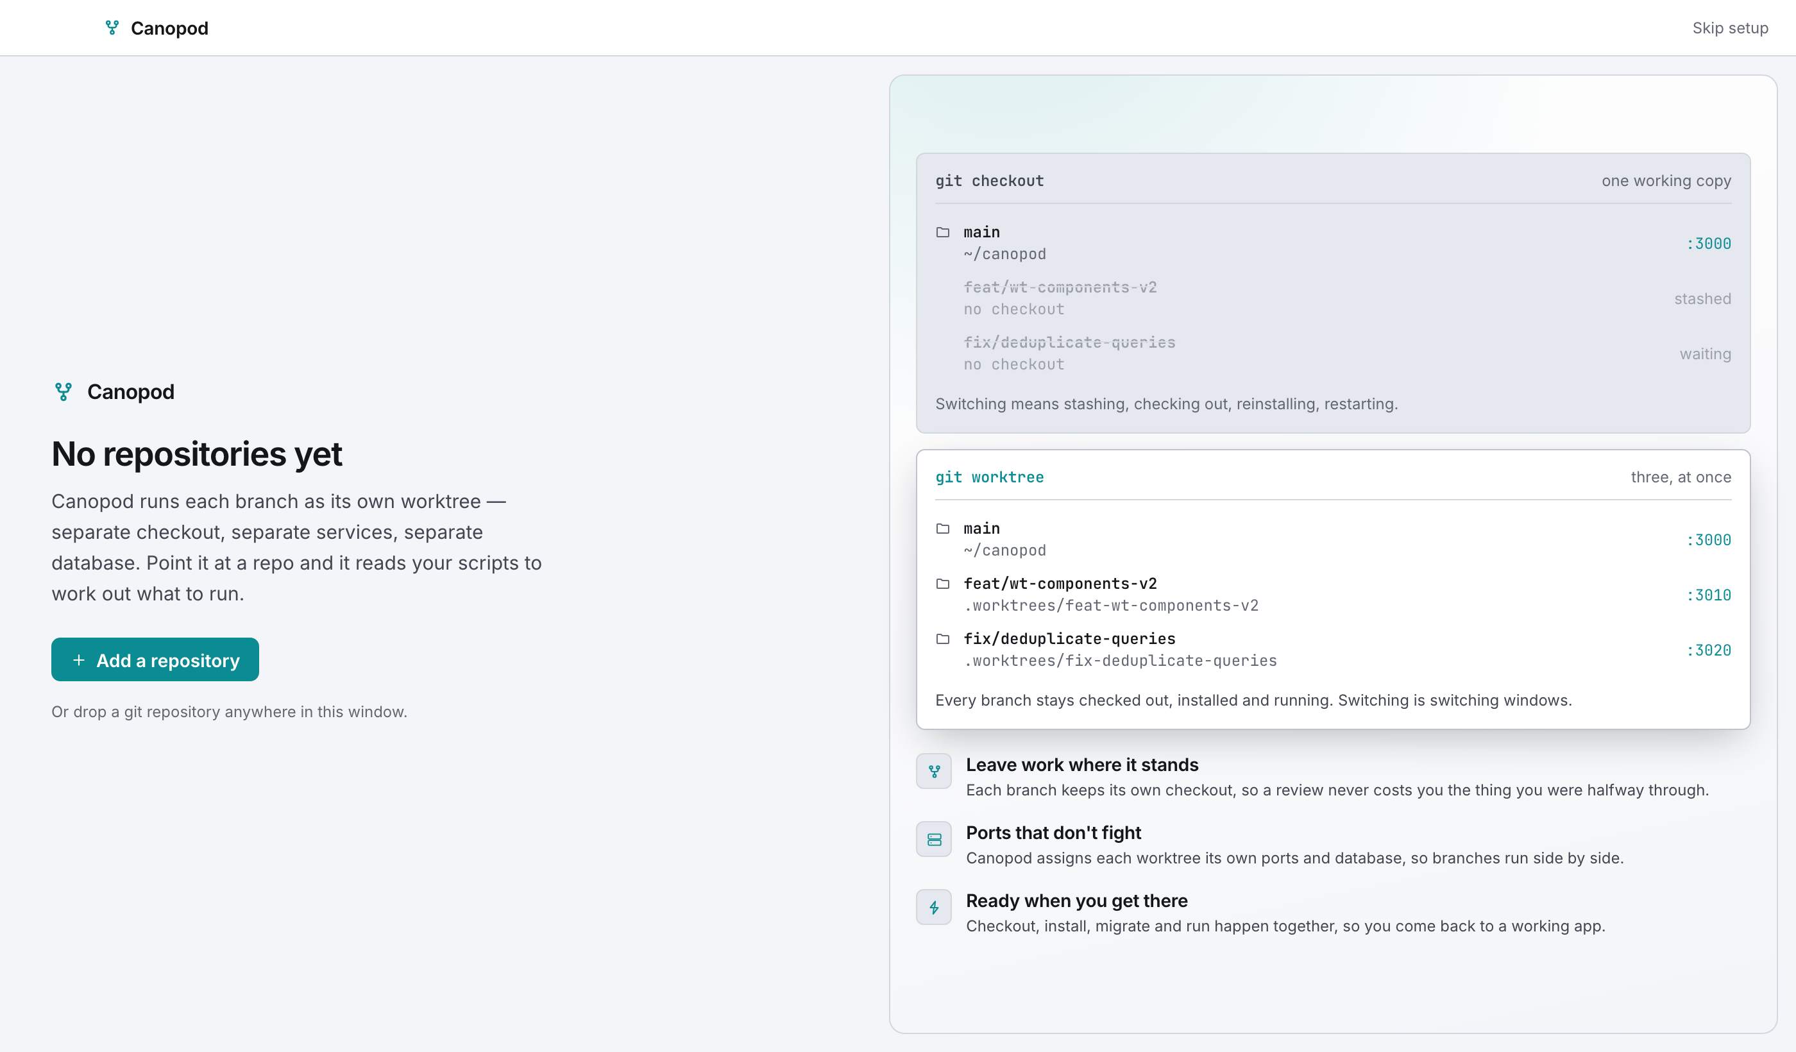Click the "Switching means stashing" caption
The height and width of the screenshot is (1052, 1796).
point(1166,404)
